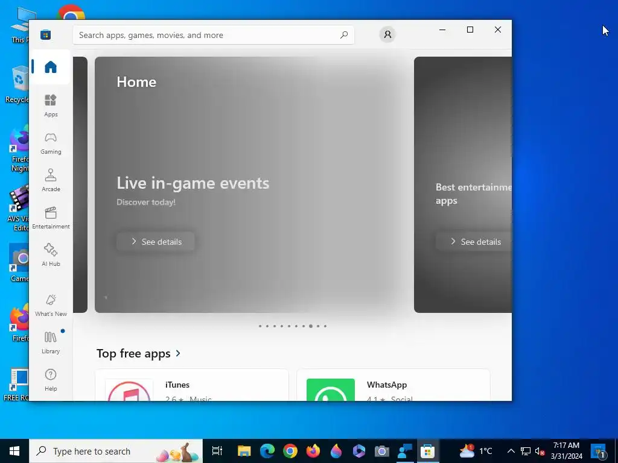Open the Apps section in sidebar

click(x=51, y=106)
